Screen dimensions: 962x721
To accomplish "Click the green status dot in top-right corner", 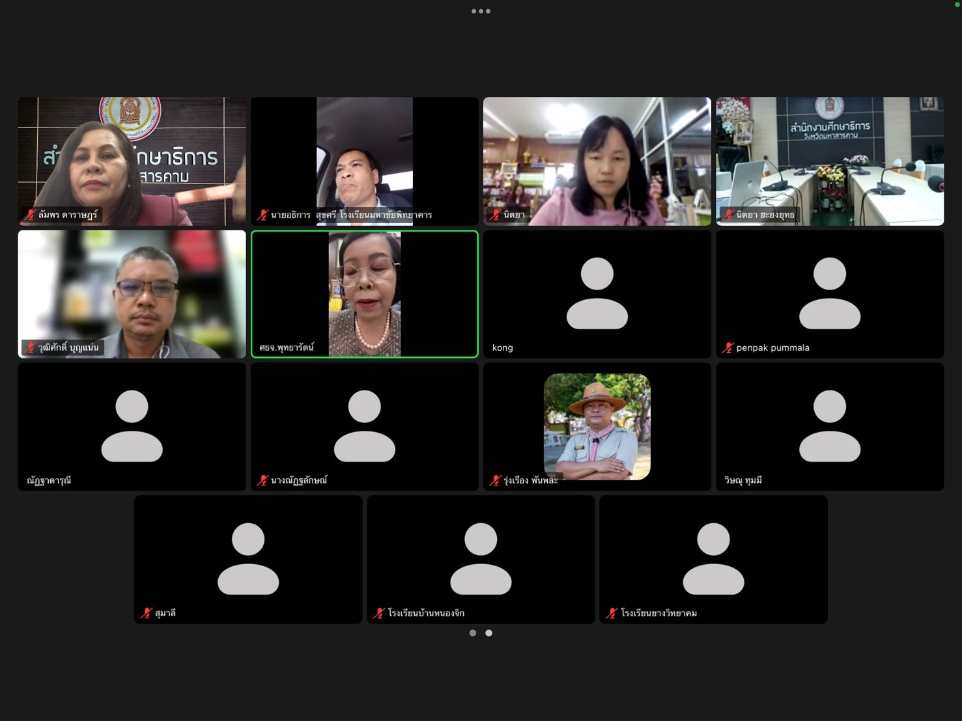I will [957, 4].
